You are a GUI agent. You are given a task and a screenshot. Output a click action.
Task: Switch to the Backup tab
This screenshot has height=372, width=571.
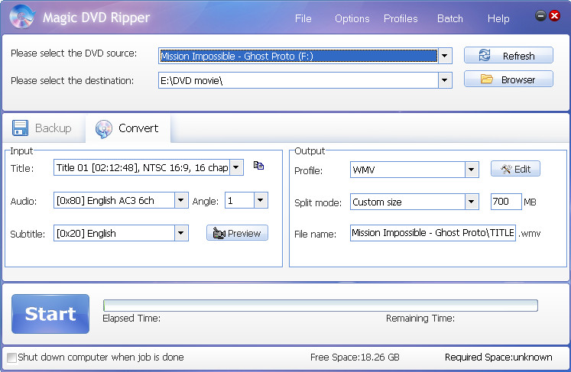[42, 128]
